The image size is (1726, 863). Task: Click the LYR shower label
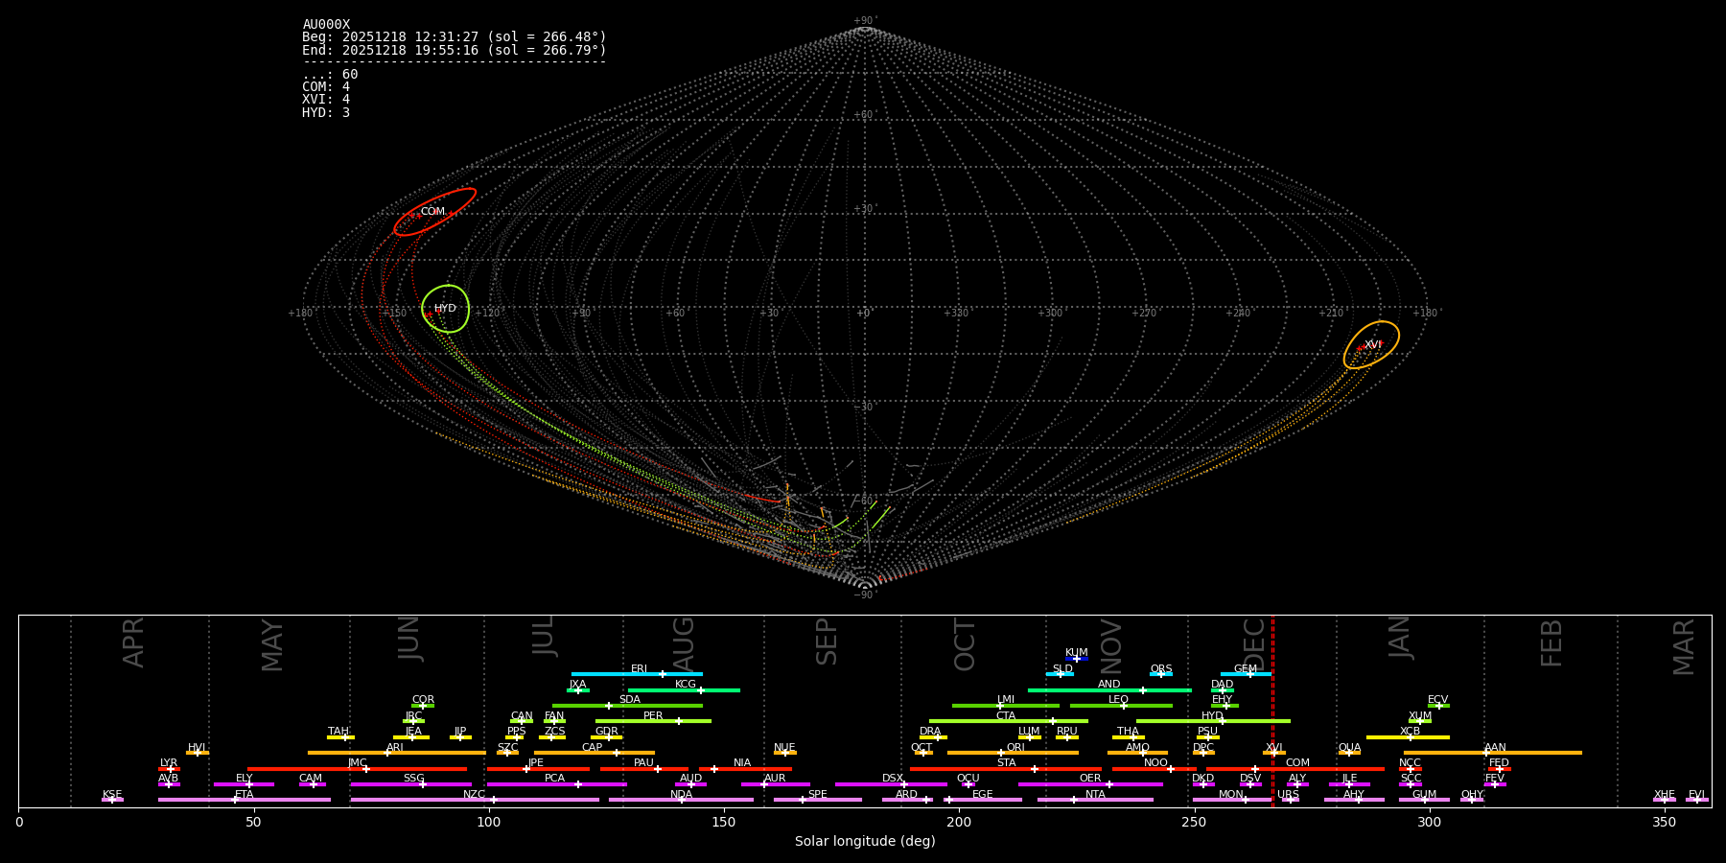click(x=169, y=763)
